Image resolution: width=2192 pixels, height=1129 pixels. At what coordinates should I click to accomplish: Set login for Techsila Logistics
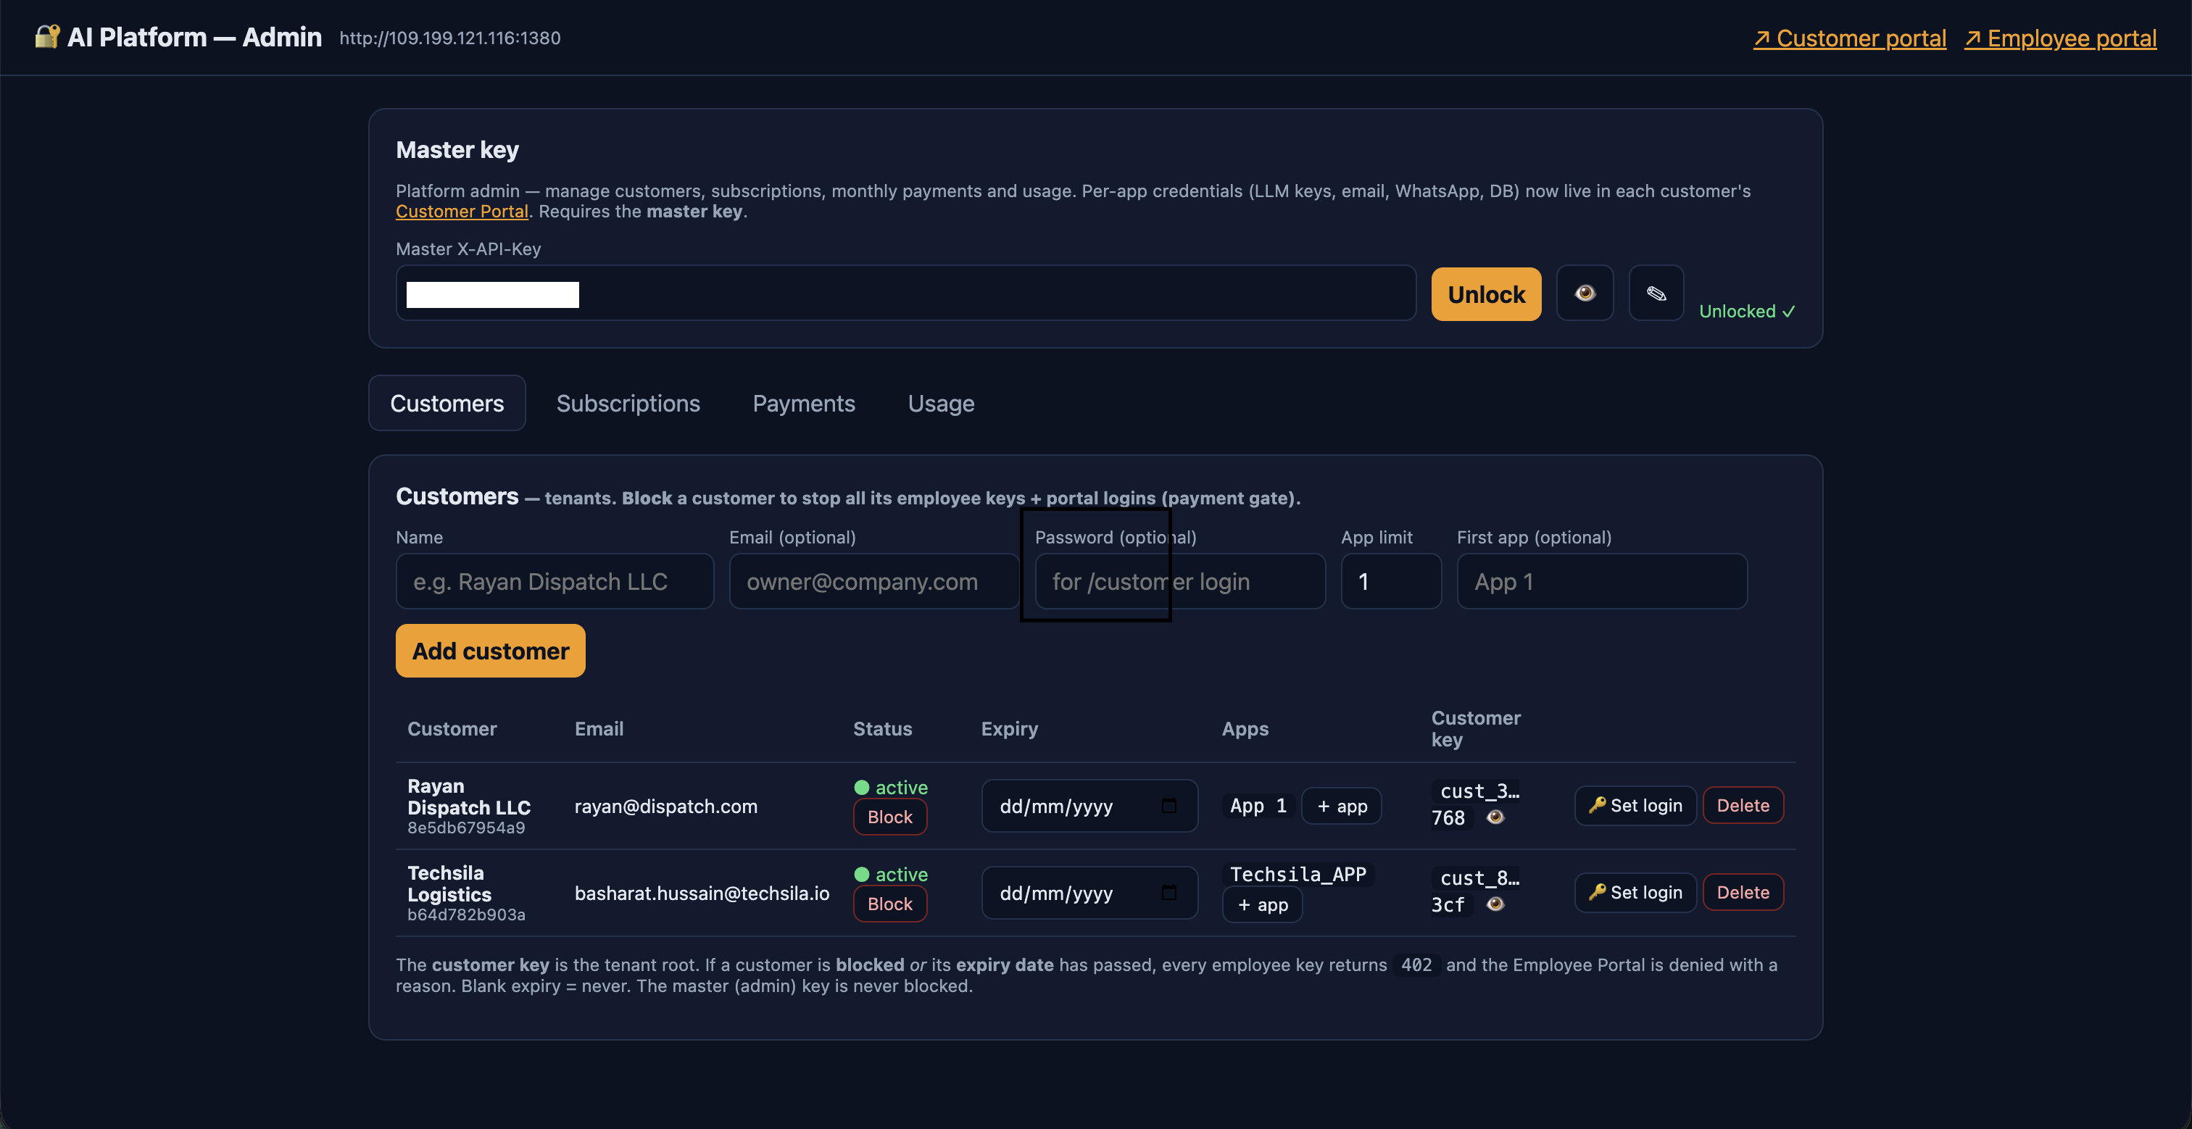coord(1635,893)
